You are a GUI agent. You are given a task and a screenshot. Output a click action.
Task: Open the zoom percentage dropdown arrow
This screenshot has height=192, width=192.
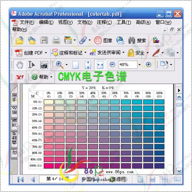[x=139, y=65]
